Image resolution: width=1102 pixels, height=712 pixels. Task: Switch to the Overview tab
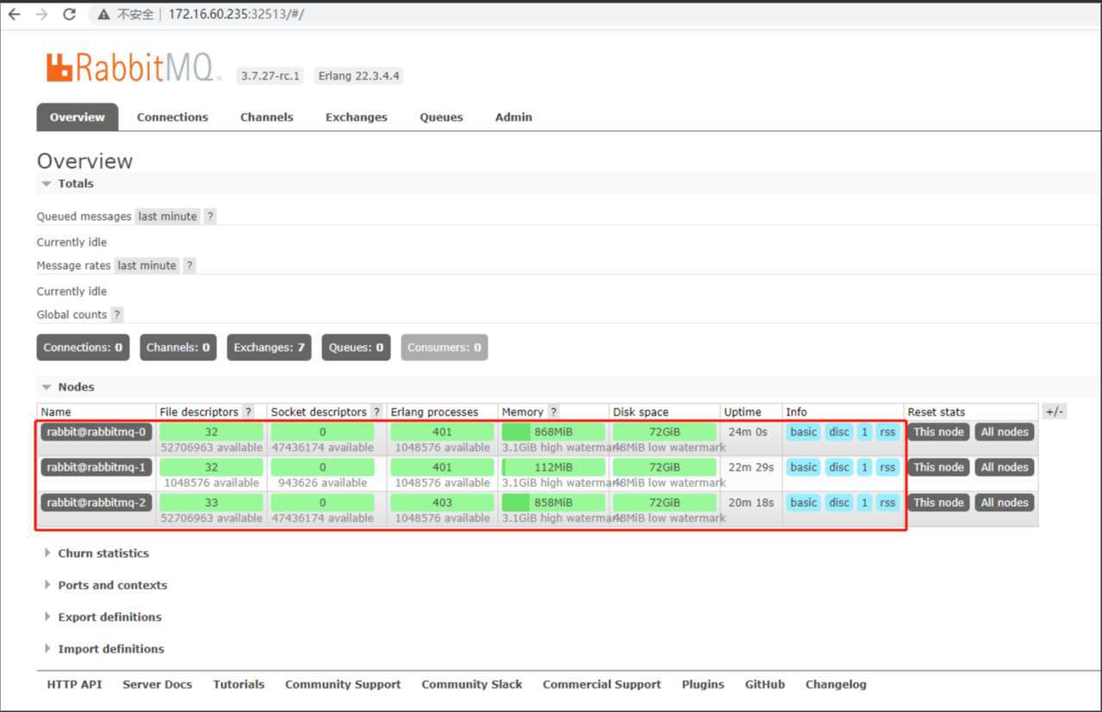coord(78,117)
